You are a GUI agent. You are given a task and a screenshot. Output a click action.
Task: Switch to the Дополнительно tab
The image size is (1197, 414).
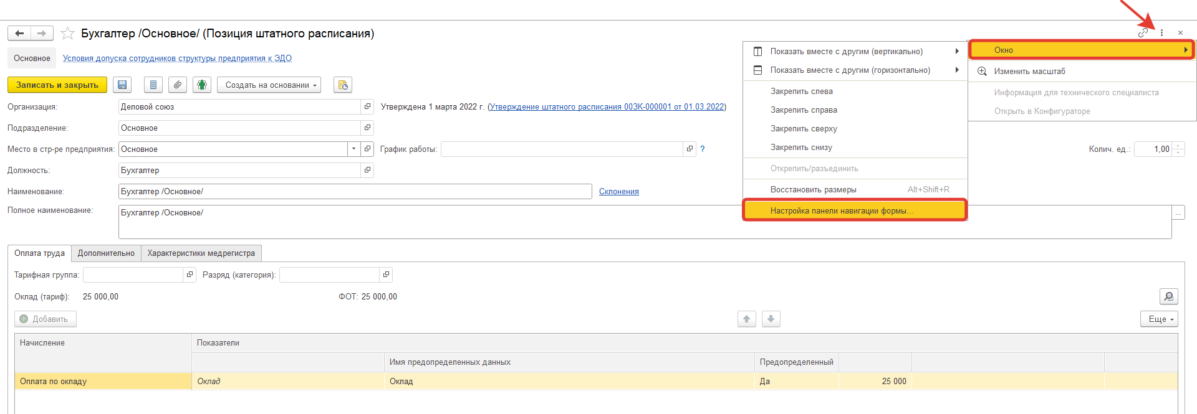point(106,253)
